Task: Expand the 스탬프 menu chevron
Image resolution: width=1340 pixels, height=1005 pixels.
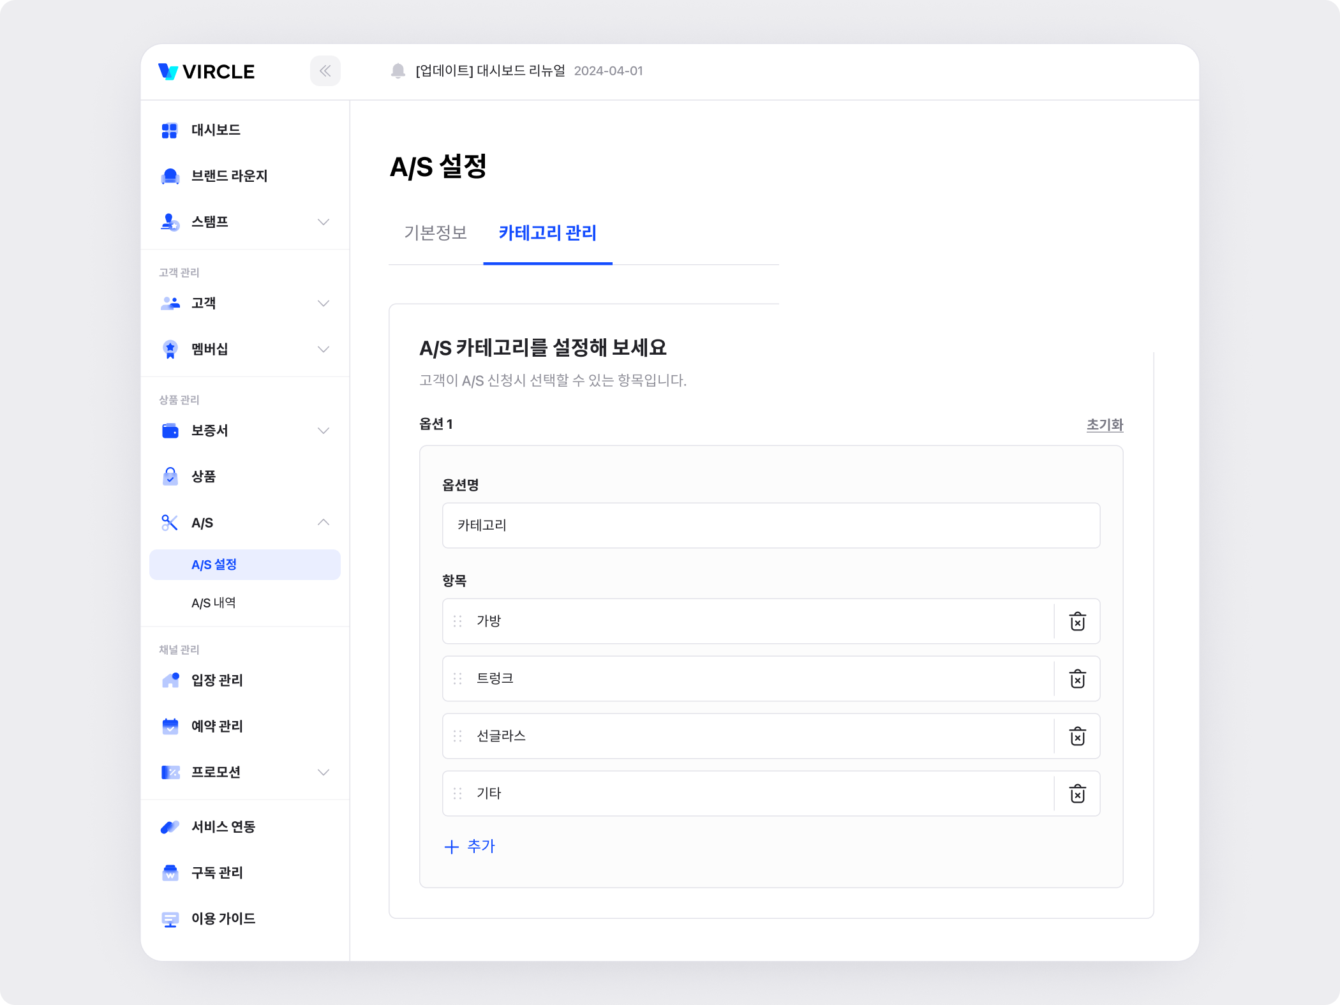Action: 324,222
